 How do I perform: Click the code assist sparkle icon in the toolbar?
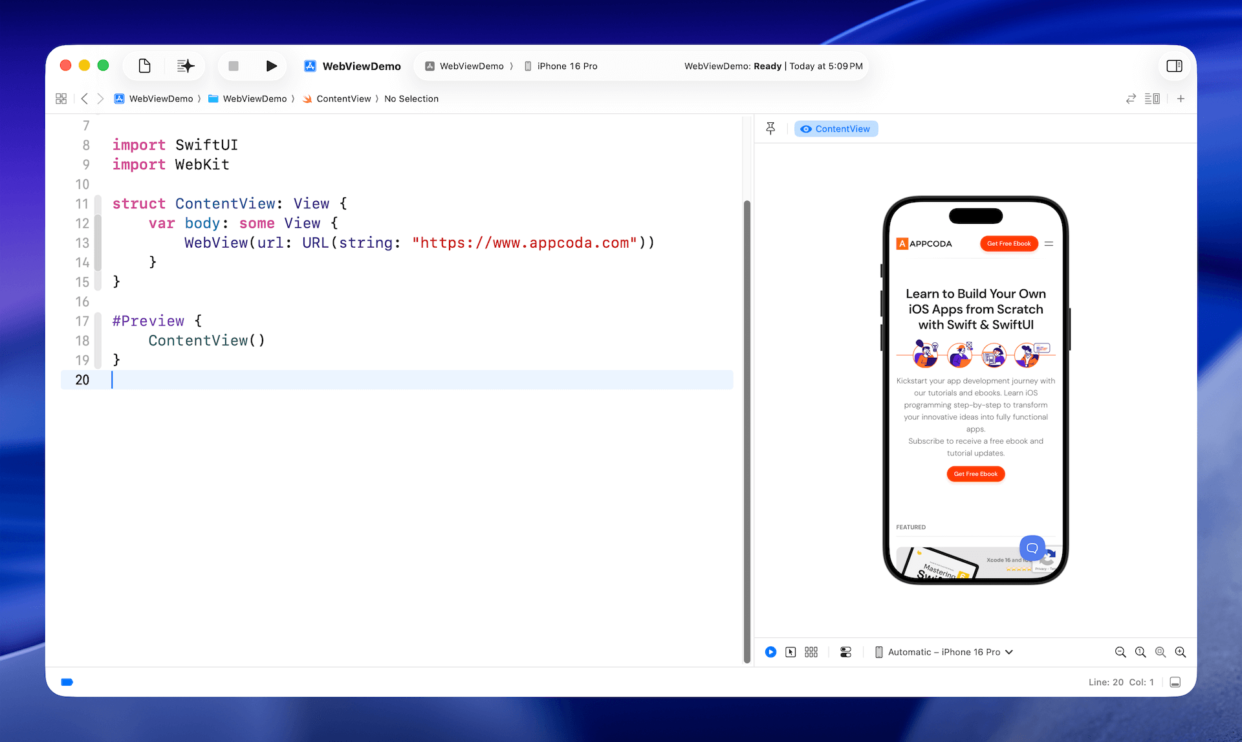pyautogui.click(x=185, y=65)
